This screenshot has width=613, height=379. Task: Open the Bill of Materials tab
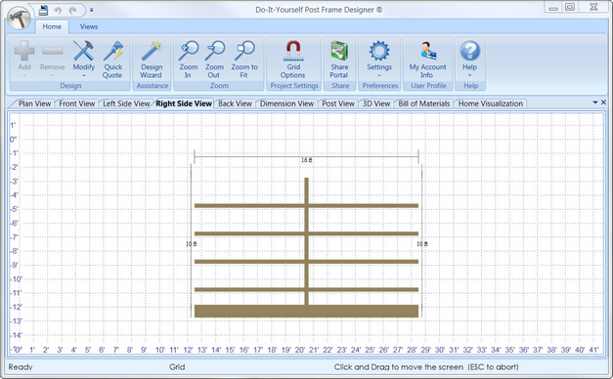coord(423,104)
